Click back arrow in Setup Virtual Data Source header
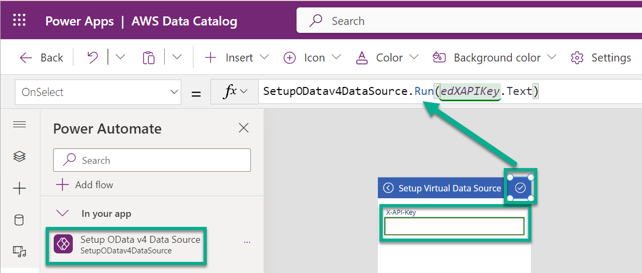642x273 pixels. (x=388, y=188)
